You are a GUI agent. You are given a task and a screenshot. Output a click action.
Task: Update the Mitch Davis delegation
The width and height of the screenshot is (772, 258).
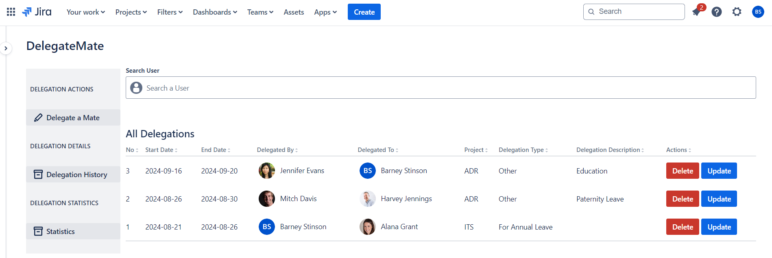[719, 199]
